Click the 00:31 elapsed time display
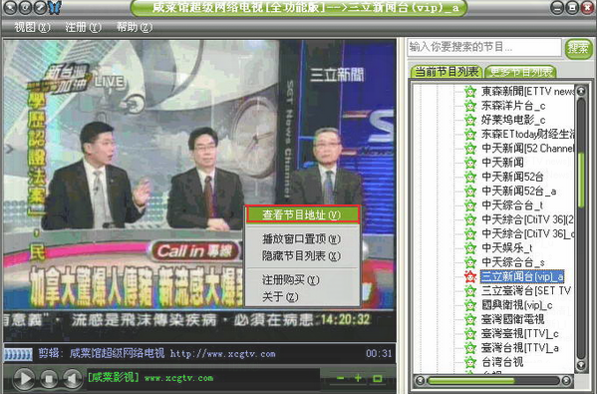 [x=379, y=354]
